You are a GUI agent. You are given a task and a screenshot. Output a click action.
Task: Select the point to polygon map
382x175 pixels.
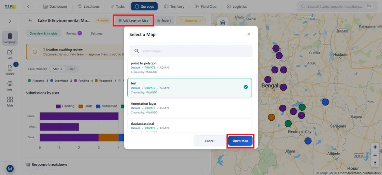tap(190, 68)
